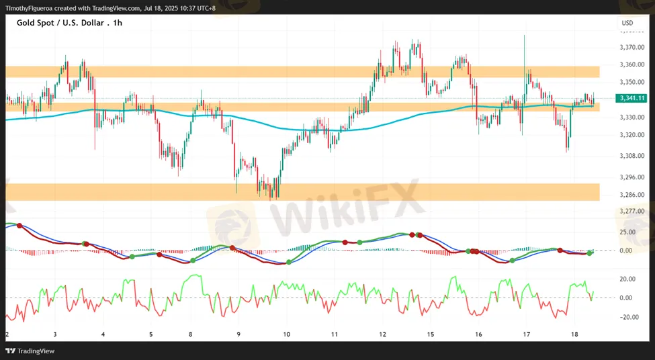Viewport: 655px width, 360px height.
Task: Select the Gold Spot / U.S. Dollar symbol title
Action: point(69,23)
